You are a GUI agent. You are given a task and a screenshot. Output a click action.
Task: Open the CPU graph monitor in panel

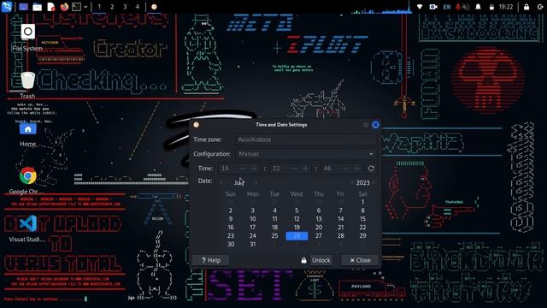click(381, 7)
